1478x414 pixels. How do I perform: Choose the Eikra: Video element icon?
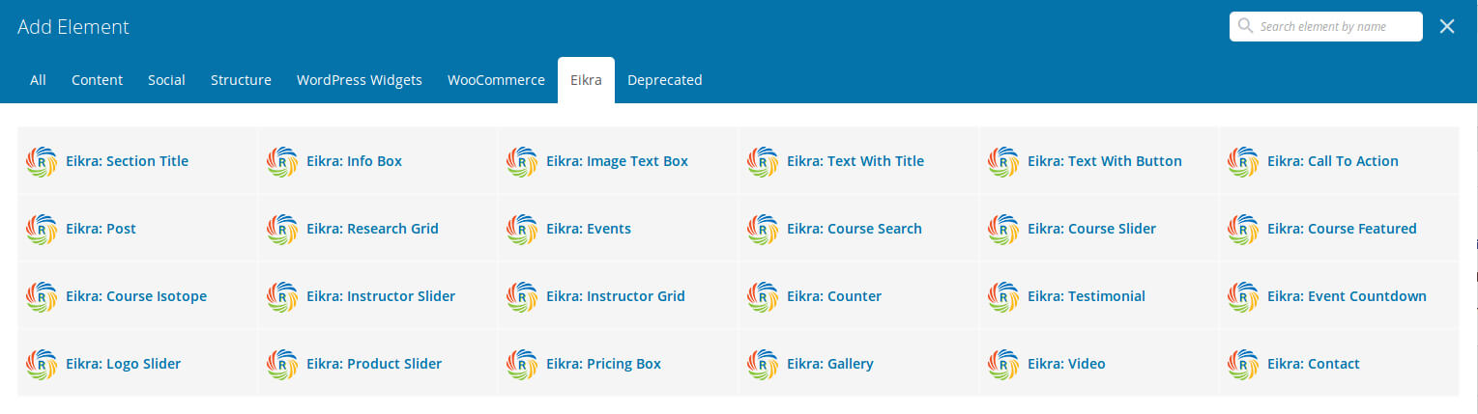(1003, 365)
